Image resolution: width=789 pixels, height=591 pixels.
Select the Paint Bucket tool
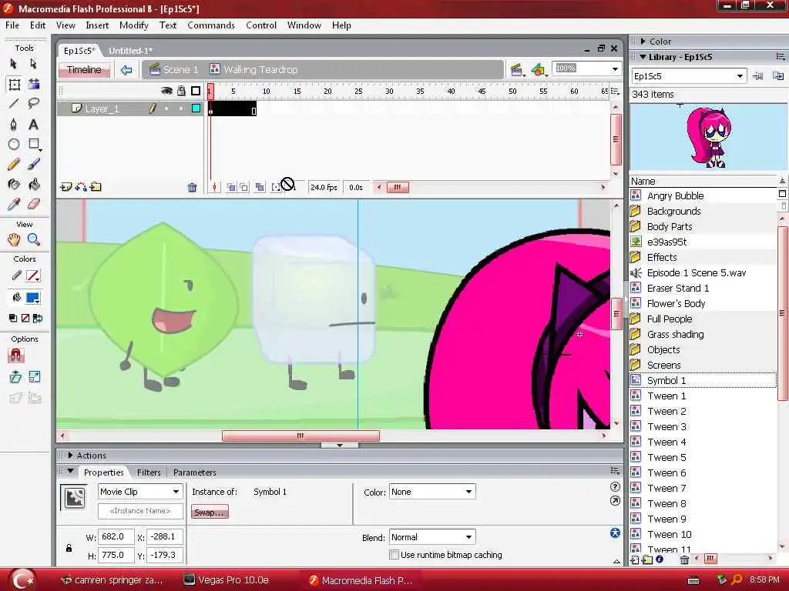34,185
